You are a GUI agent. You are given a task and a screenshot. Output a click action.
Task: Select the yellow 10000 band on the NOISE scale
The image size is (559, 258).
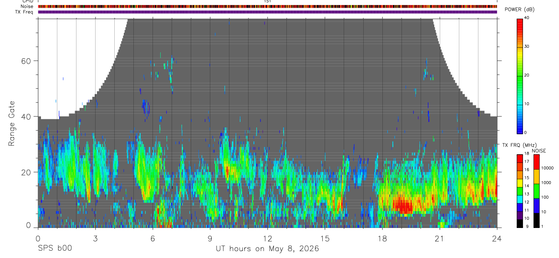pyautogui.click(x=536, y=176)
